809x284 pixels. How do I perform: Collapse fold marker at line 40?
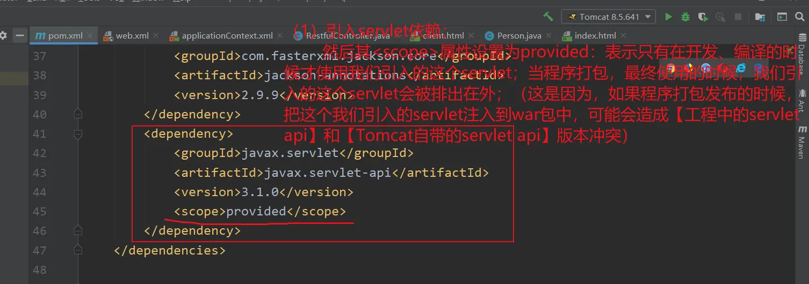click(78, 114)
